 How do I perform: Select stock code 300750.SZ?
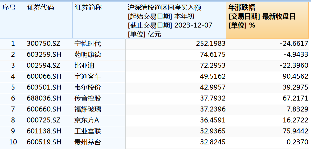tap(43, 43)
